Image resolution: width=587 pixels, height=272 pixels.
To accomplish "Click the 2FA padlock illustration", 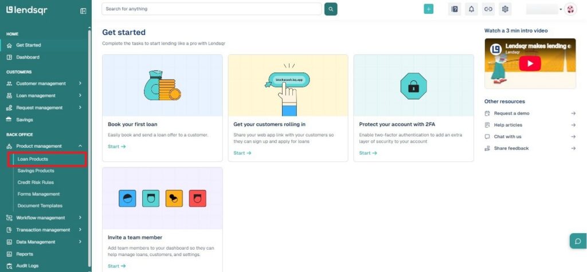I will pyautogui.click(x=414, y=85).
